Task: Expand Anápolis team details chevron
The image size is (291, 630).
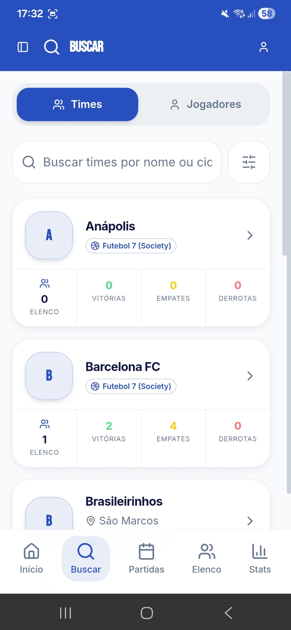Action: point(250,235)
